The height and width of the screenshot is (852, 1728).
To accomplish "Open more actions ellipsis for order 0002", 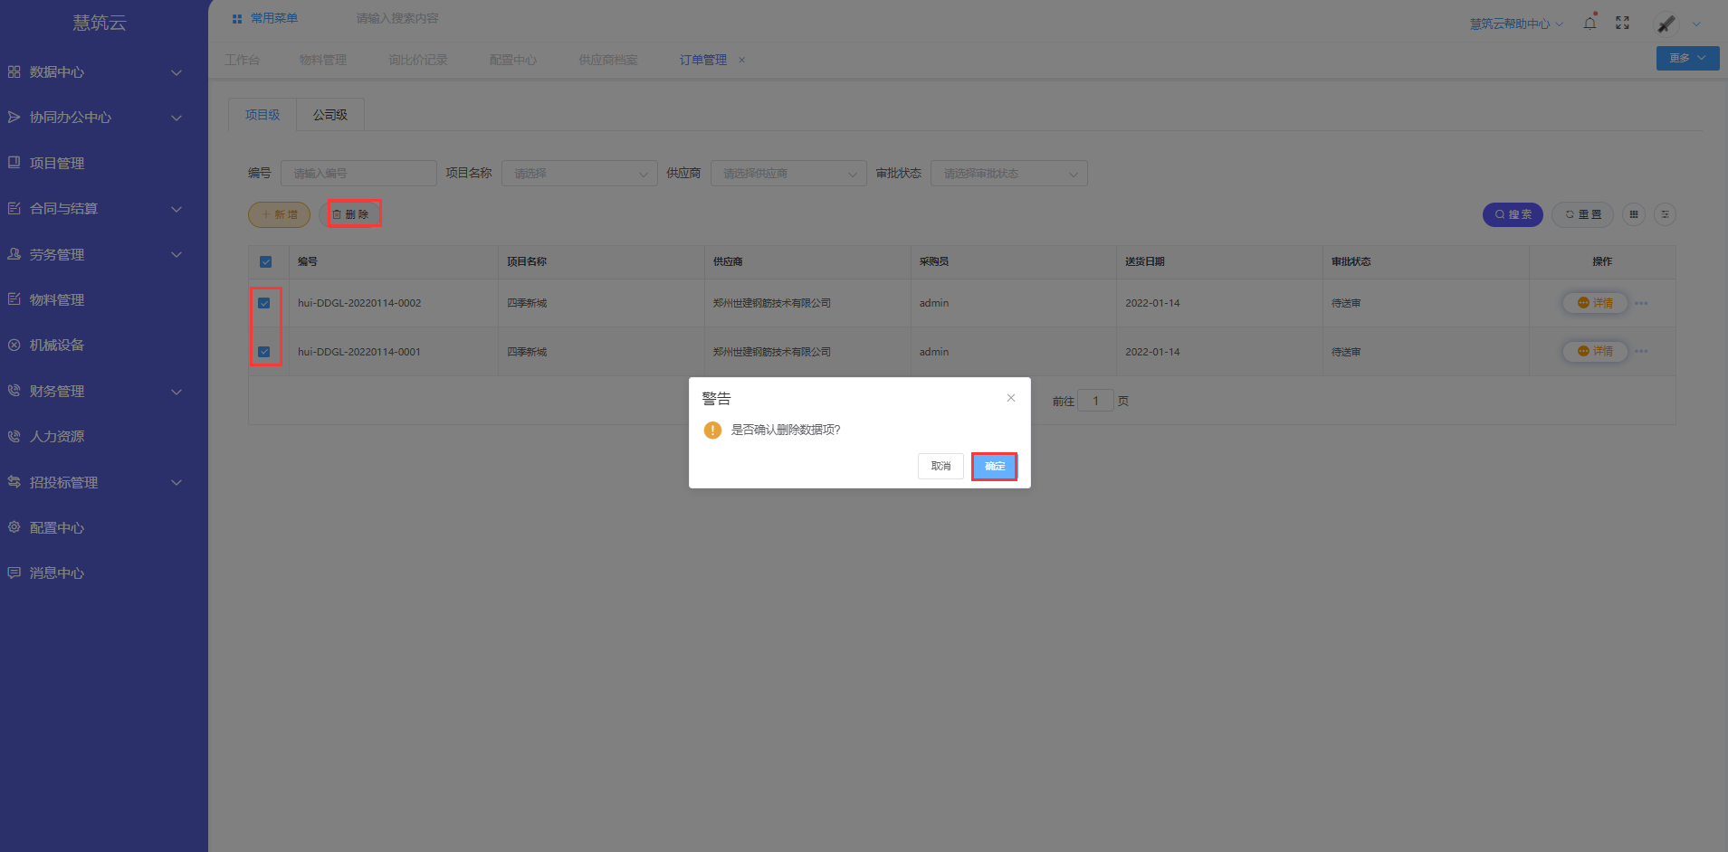I will tap(1641, 303).
